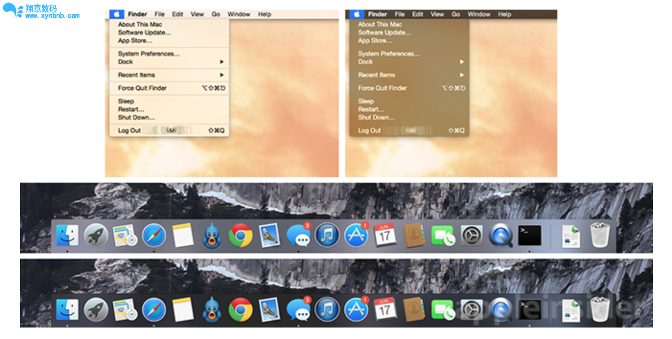The image size is (672, 339).
Task: Open Contacts book in the light dock
Action: [414, 236]
